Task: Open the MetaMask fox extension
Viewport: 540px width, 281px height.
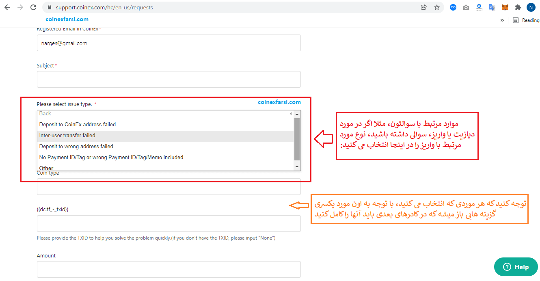Action: (505, 7)
